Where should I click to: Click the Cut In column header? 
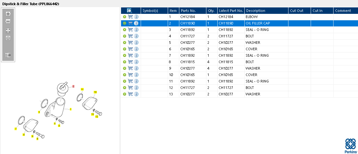tap(322, 11)
